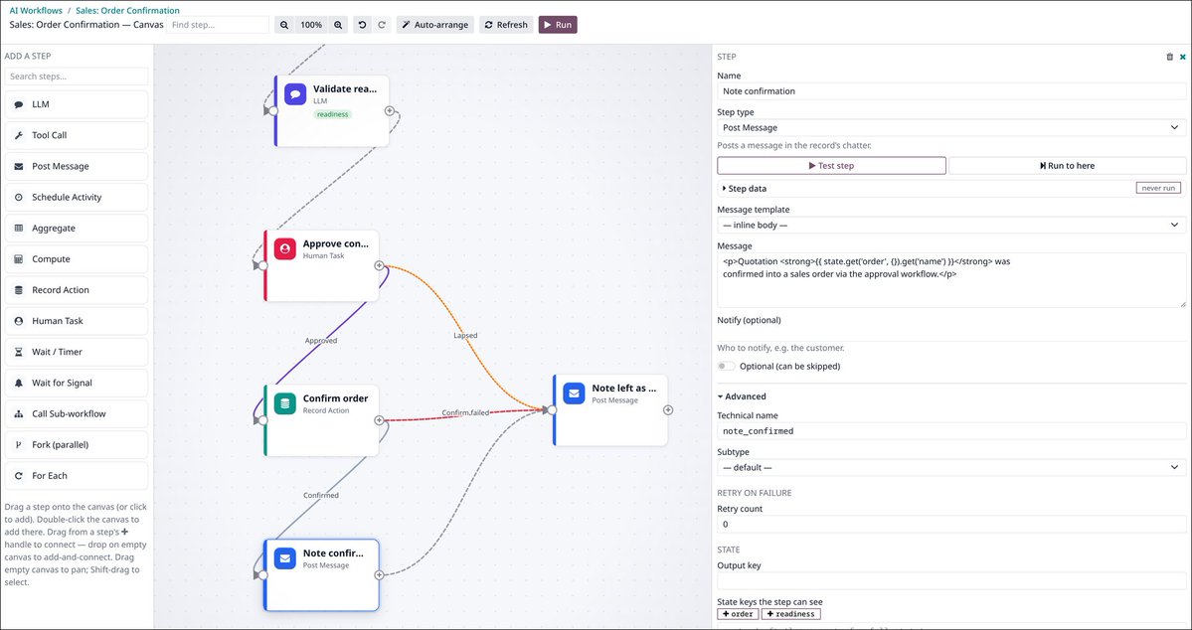Image resolution: width=1192 pixels, height=630 pixels.
Task: Click plus handle on Confirm order node
Action: pyautogui.click(x=380, y=420)
